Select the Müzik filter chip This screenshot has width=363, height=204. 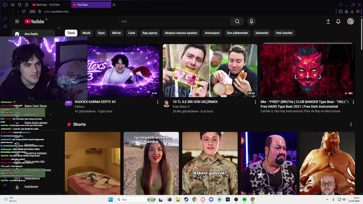pyautogui.click(x=86, y=33)
